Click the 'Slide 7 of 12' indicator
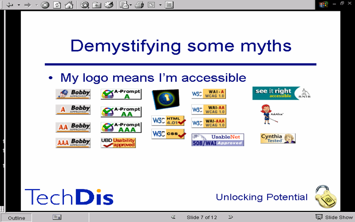Viewport: 355px width, 222px height. click(202, 218)
